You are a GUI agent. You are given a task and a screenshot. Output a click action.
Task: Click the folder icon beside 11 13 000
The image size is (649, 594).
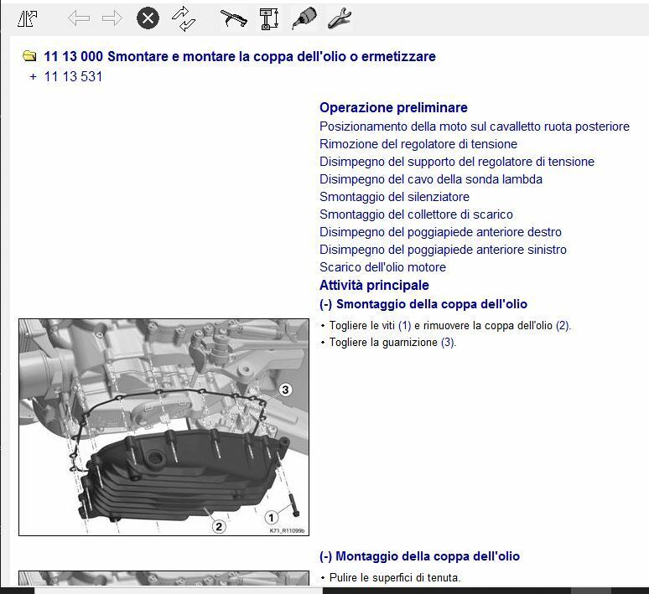click(29, 57)
